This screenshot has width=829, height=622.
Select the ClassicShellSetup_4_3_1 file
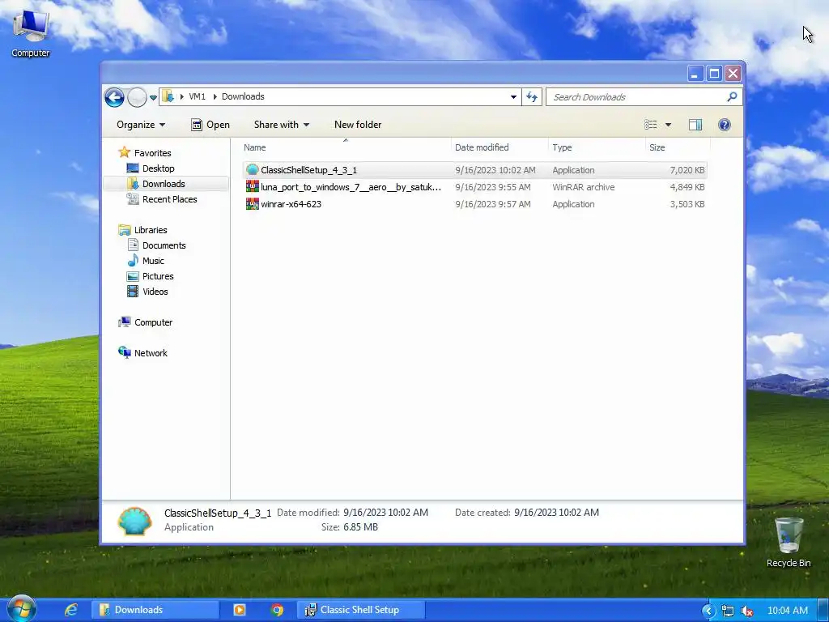tap(474, 170)
